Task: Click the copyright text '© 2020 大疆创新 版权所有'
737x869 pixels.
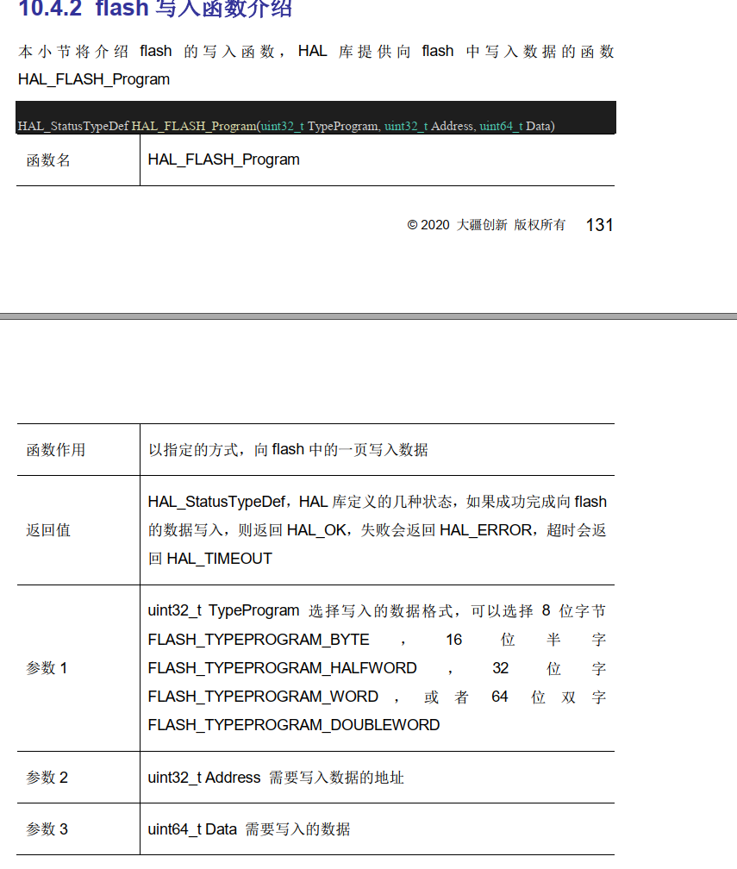Action: pyautogui.click(x=486, y=225)
